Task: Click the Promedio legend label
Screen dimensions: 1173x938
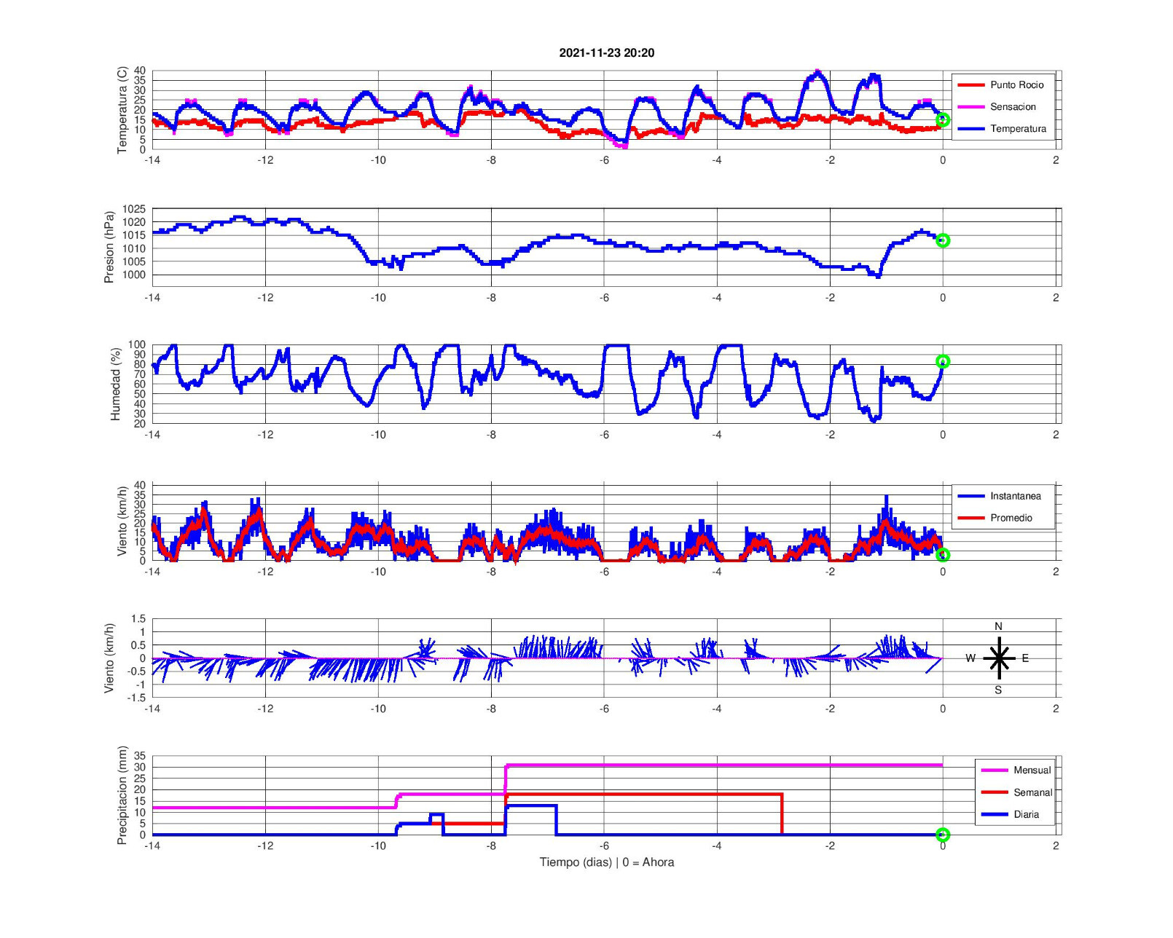Action: tap(1011, 518)
